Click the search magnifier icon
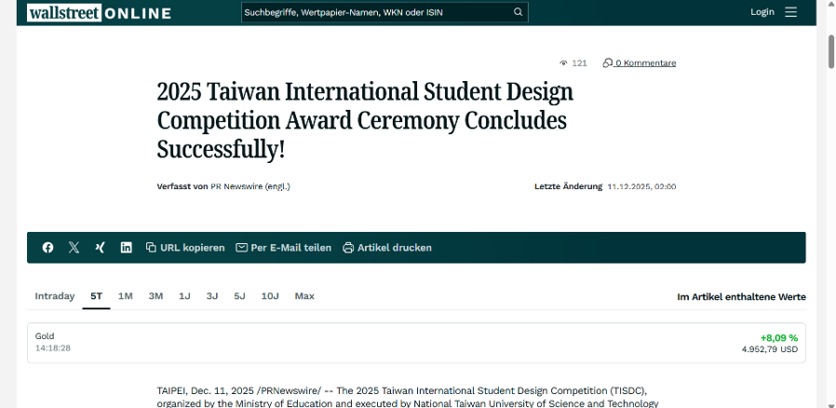The image size is (836, 408). point(519,12)
